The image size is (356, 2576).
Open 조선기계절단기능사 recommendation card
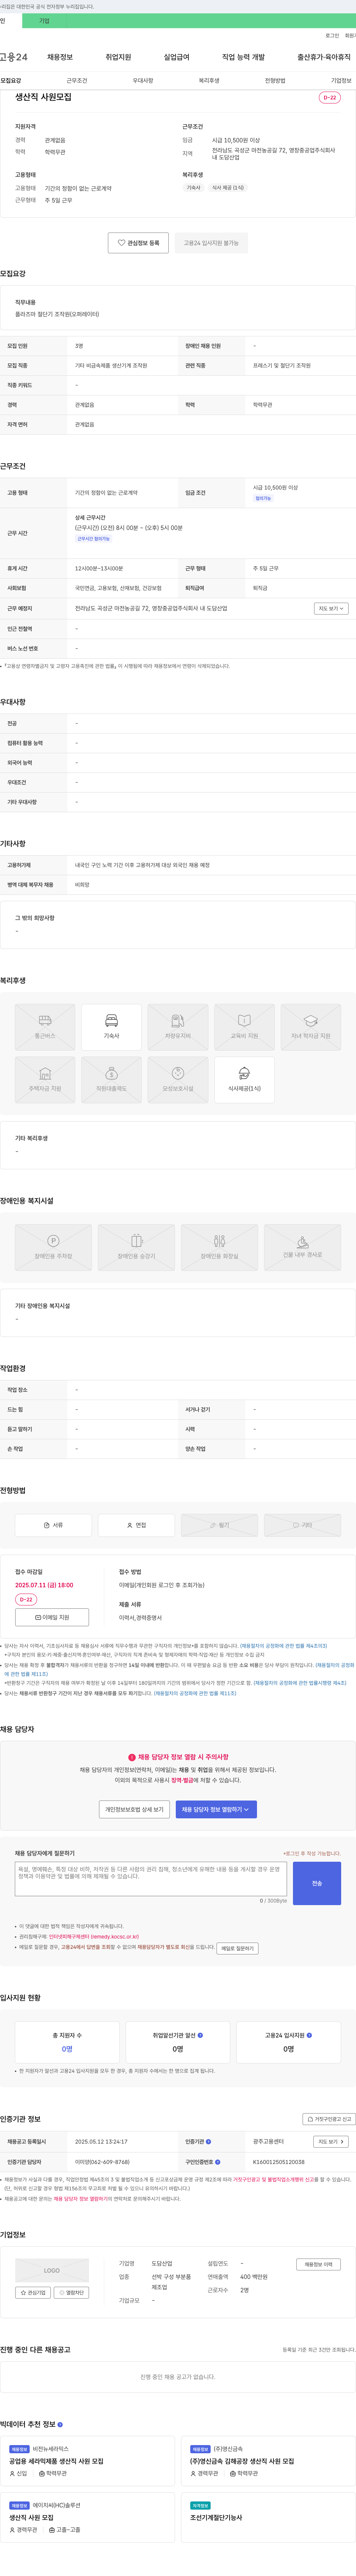click(268, 2517)
